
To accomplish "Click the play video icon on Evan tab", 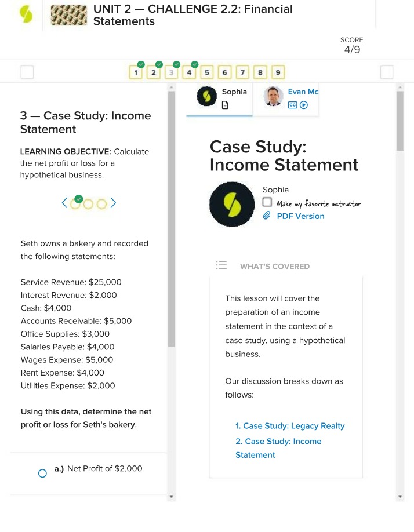I will pyautogui.click(x=304, y=105).
